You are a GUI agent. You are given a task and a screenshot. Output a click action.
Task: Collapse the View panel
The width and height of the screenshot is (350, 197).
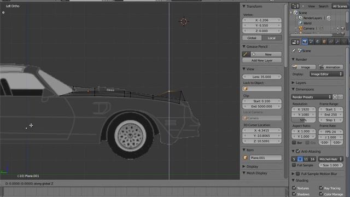point(244,69)
